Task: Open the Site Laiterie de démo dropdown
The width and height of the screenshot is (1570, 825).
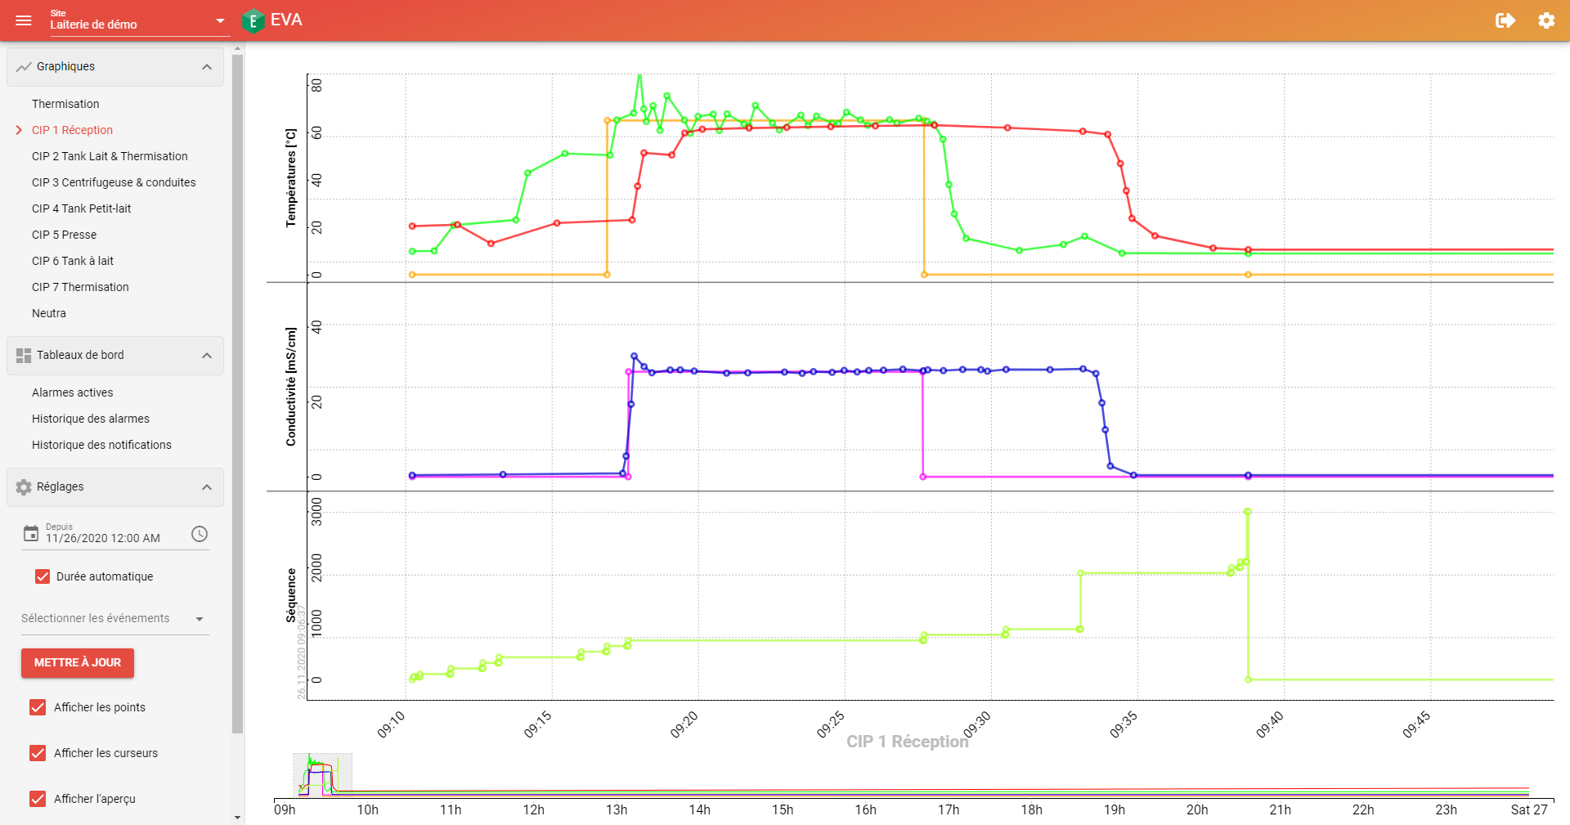Action: pyautogui.click(x=137, y=21)
